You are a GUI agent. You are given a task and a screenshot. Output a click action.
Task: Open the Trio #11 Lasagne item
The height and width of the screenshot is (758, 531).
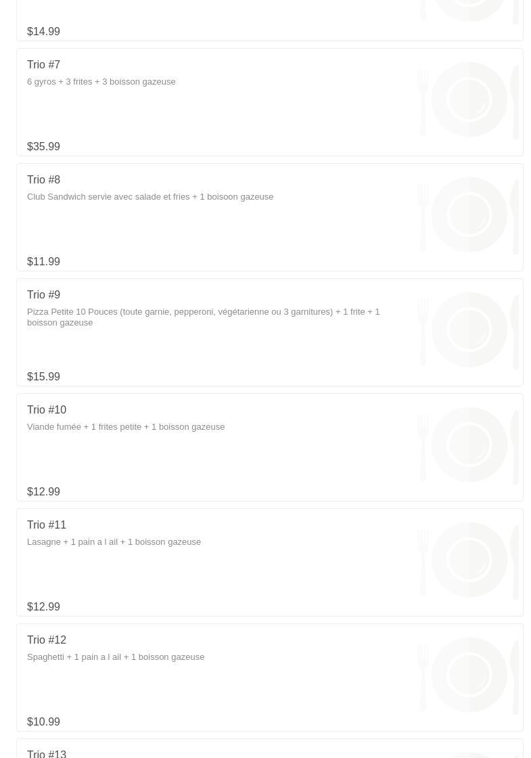point(270,562)
